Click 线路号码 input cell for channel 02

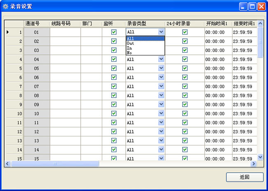coord(65,41)
